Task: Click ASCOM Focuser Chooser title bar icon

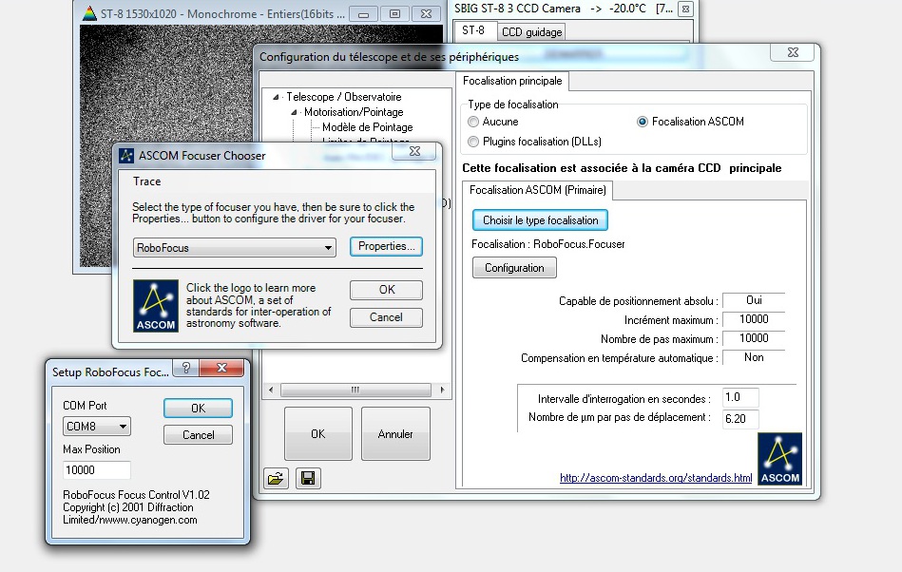Action: (x=126, y=155)
